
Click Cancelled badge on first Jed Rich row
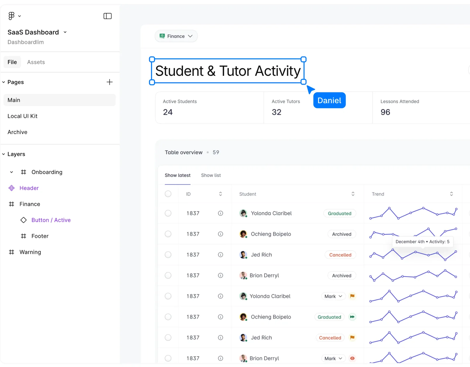tap(340, 255)
